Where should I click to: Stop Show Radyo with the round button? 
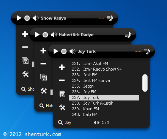point(27,18)
